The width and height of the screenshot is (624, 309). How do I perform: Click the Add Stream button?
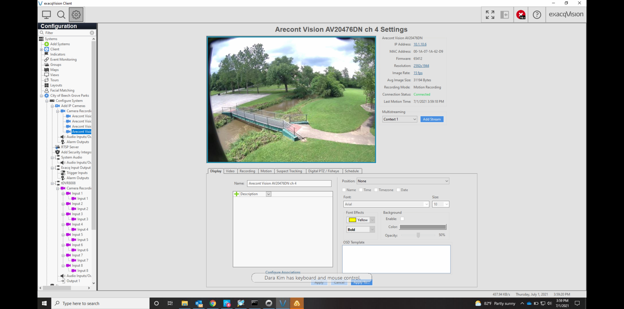[x=432, y=119]
